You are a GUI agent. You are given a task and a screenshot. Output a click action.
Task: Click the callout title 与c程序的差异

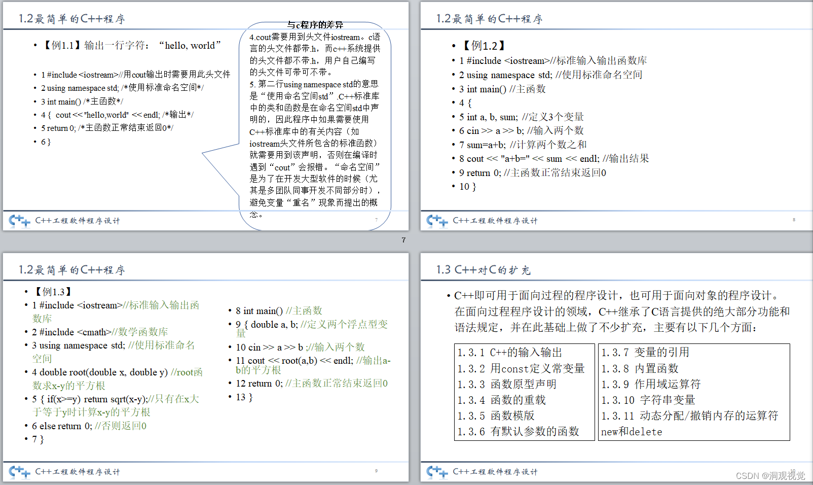tap(315, 25)
